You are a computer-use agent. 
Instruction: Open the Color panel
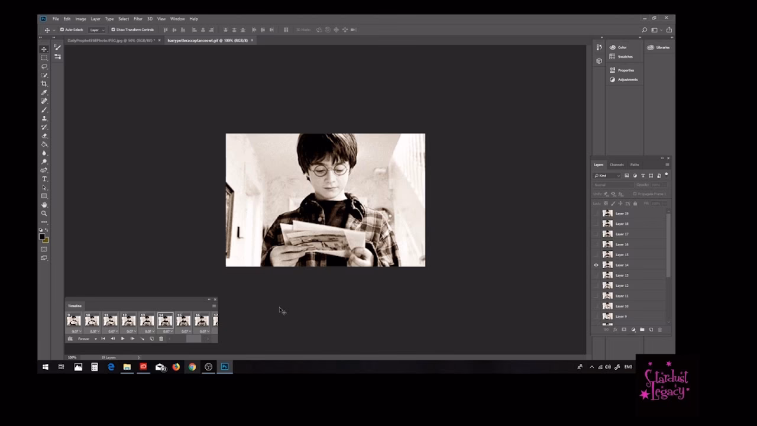(621, 47)
